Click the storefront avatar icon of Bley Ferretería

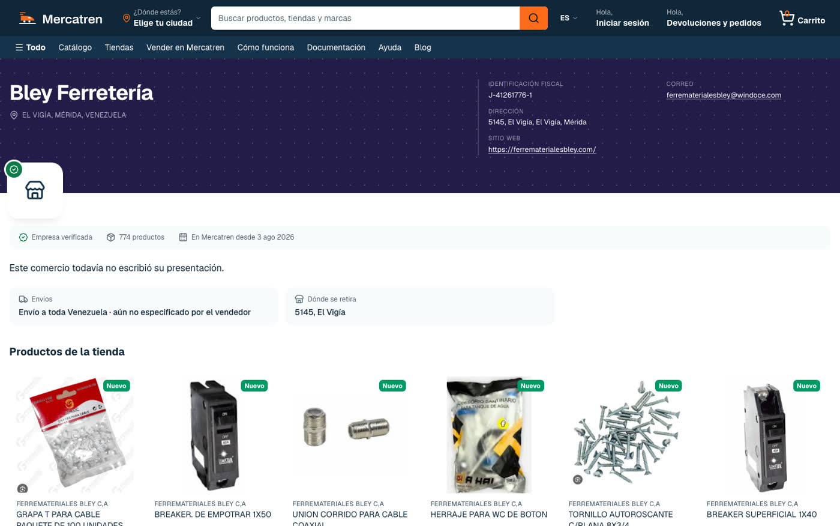[35, 190]
